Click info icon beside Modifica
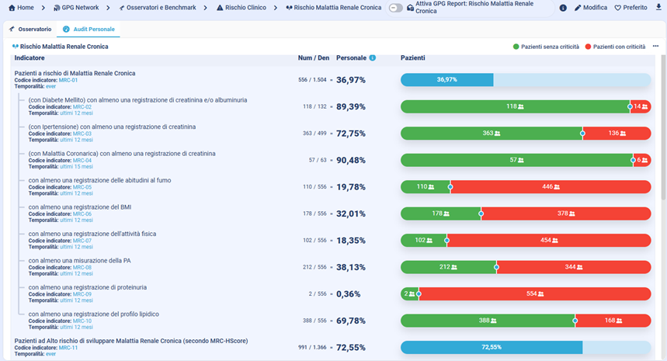Viewport: 667px width, 361px height. (563, 8)
